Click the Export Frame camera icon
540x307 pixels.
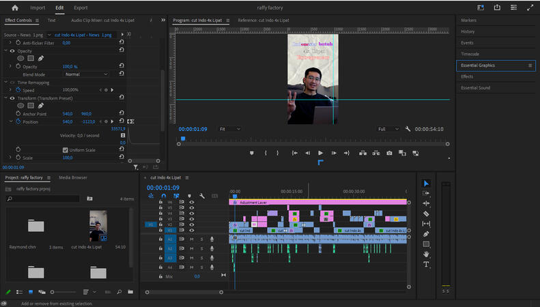tap(389, 153)
